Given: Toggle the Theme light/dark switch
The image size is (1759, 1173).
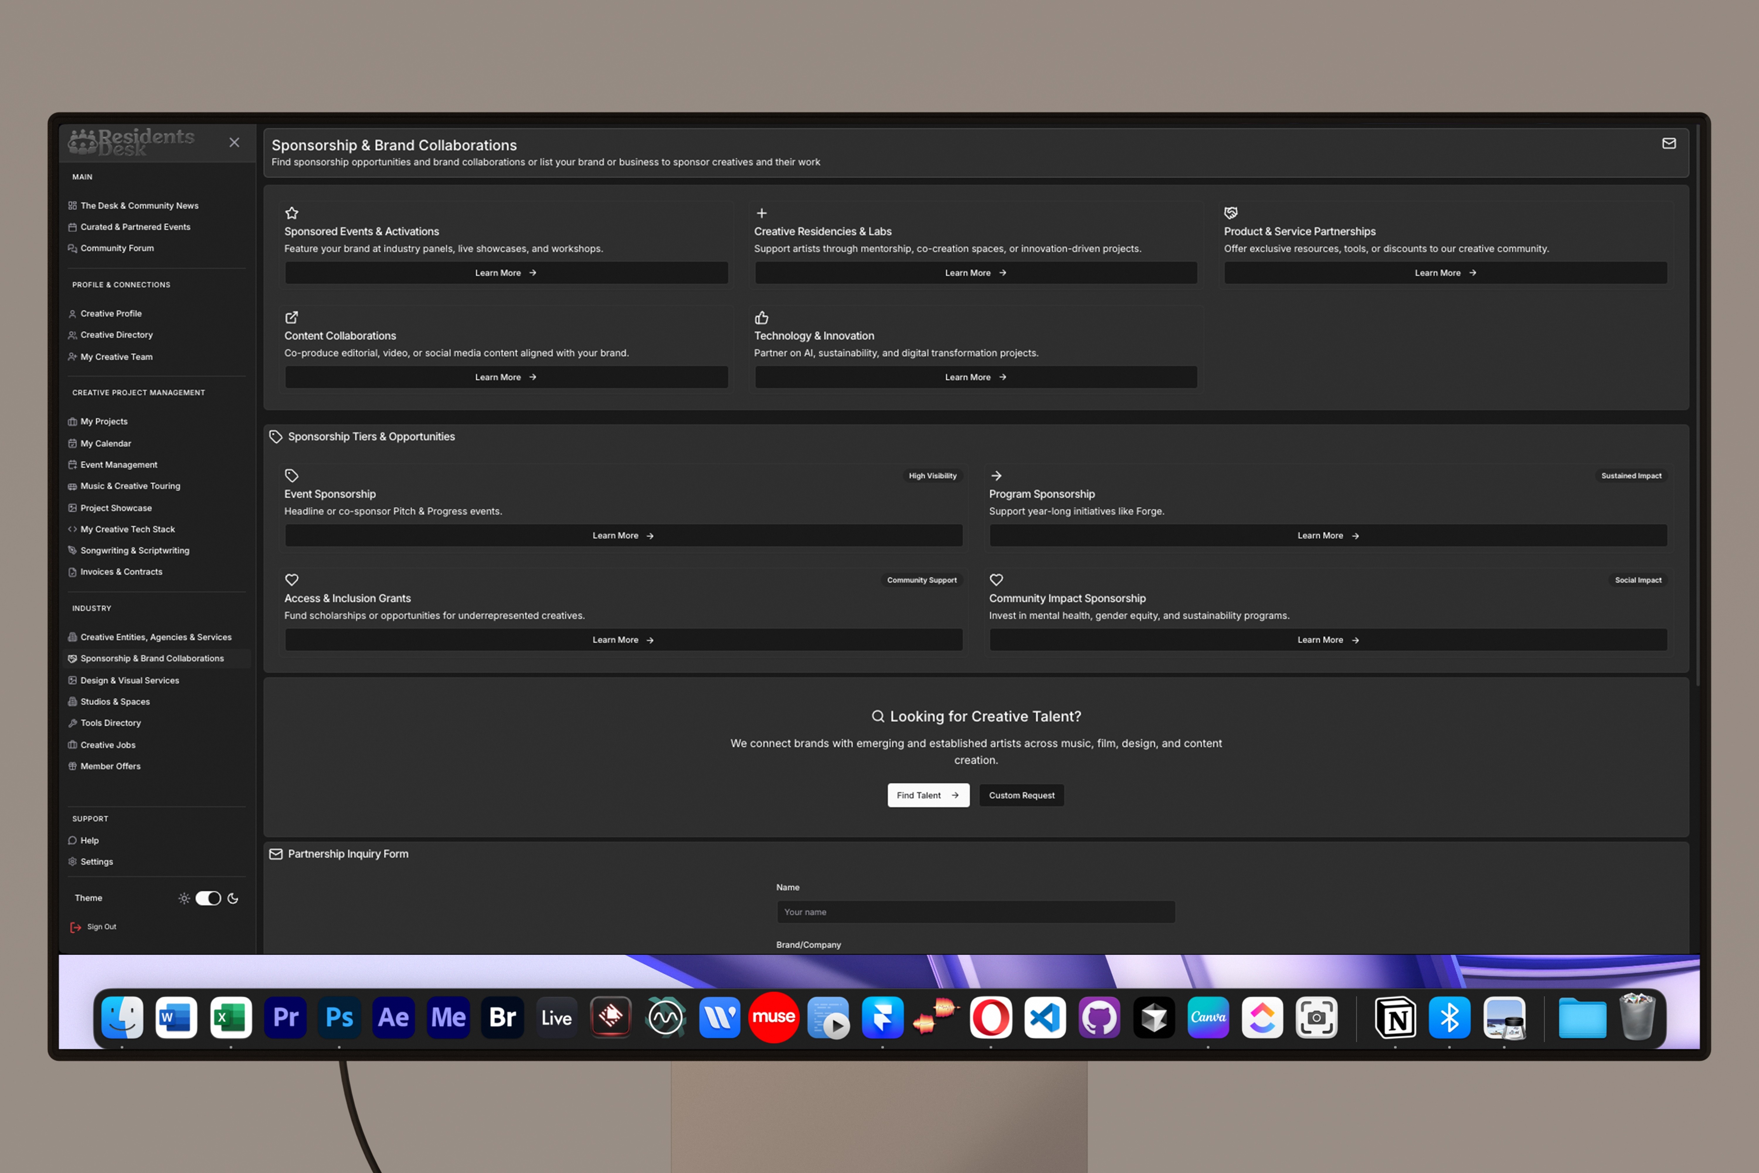Looking at the screenshot, I should click(208, 899).
